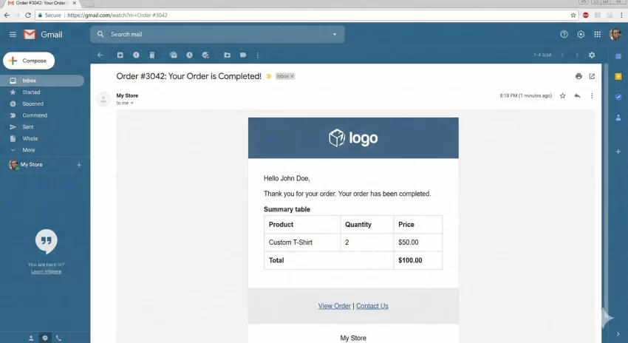Add email to tasks

point(205,55)
